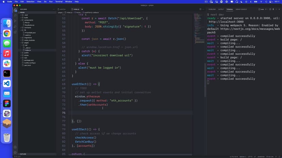The image size is (282, 158).
Task: Open the Search view in activity bar
Action: click(15, 15)
